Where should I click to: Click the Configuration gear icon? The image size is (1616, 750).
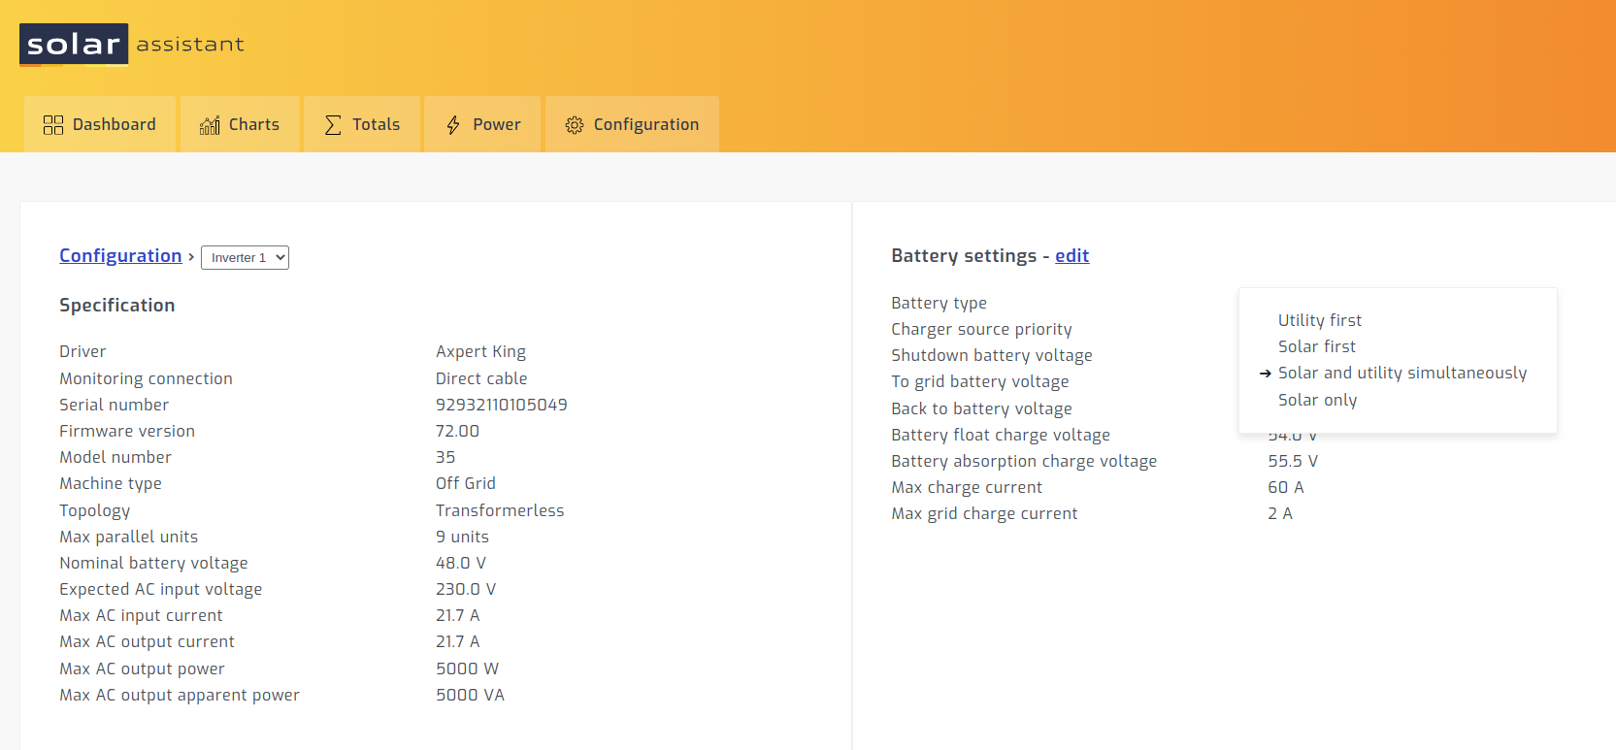click(x=575, y=125)
